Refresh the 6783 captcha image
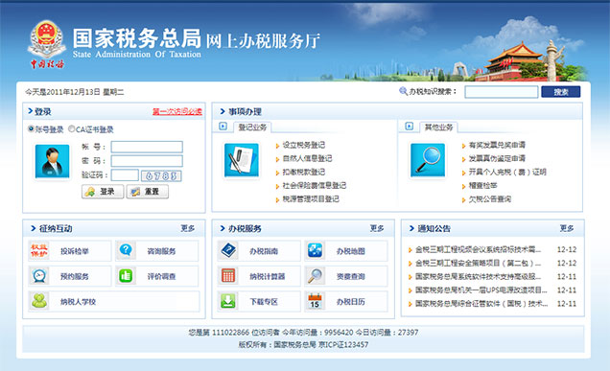Viewport: 610px width, 371px height. pyautogui.click(x=161, y=175)
